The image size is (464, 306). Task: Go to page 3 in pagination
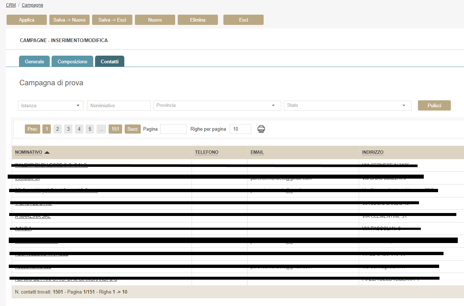pyautogui.click(x=68, y=129)
